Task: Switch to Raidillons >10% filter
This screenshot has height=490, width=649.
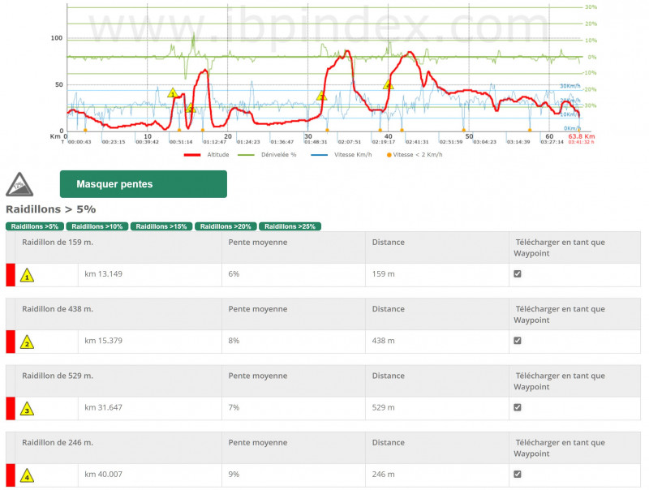Action: click(97, 226)
